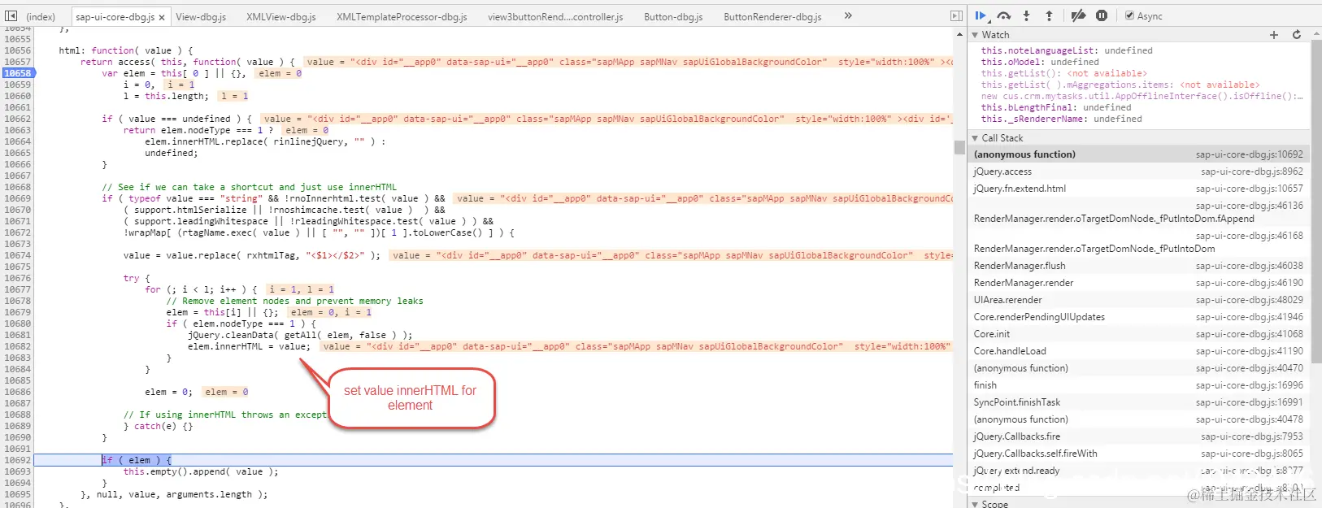
Task: Select the jQuery.access stack frame
Action: pos(1138,172)
